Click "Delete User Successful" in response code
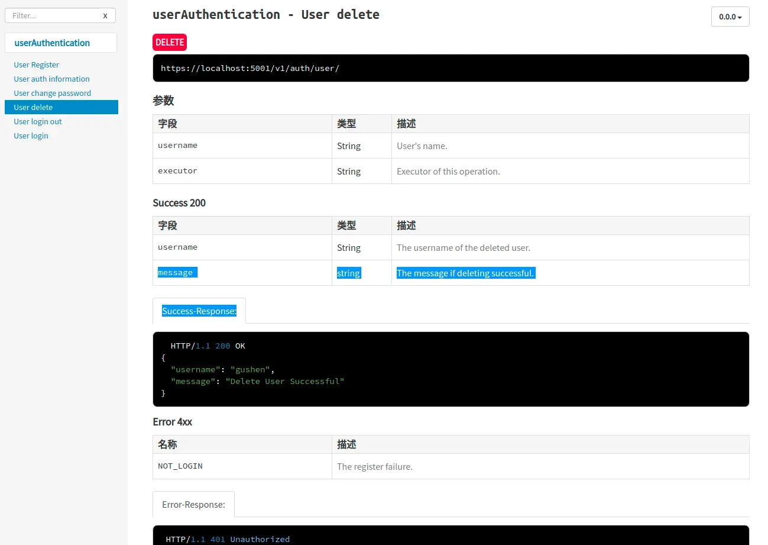768x545 pixels. (x=285, y=381)
